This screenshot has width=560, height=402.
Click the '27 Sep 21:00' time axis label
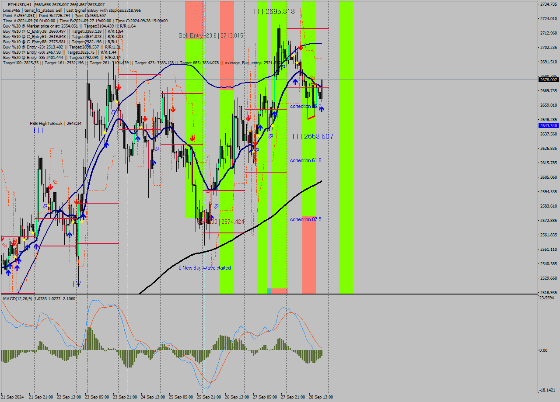pos(293,397)
